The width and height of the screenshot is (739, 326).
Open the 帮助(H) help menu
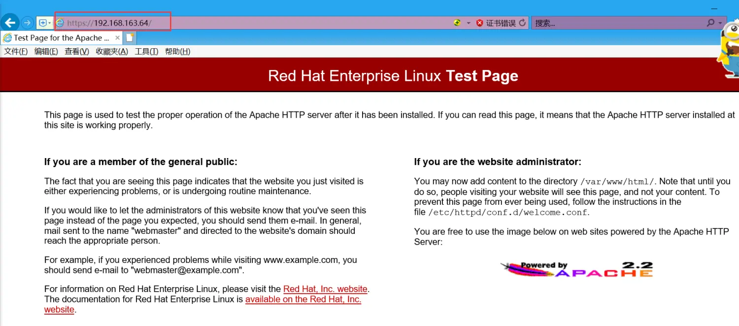177,51
